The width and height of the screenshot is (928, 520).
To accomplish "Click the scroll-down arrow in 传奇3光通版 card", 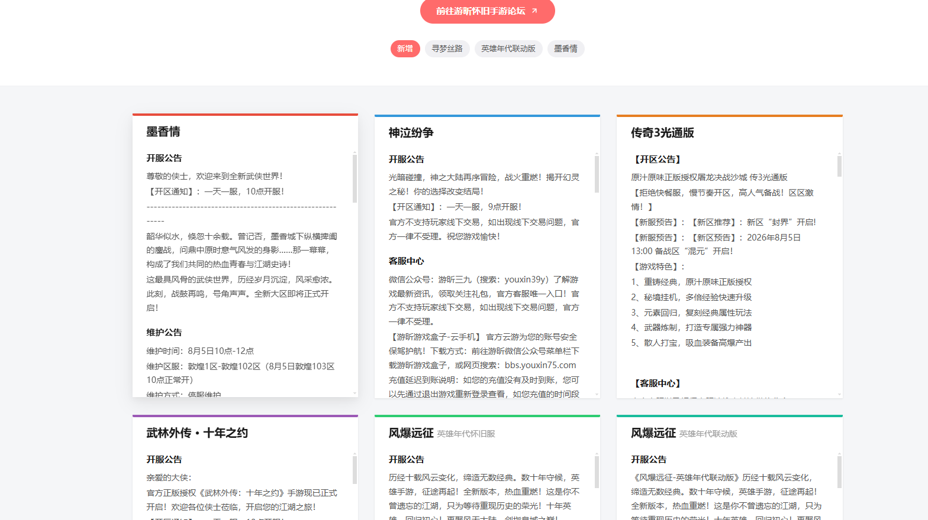I will click(840, 394).
